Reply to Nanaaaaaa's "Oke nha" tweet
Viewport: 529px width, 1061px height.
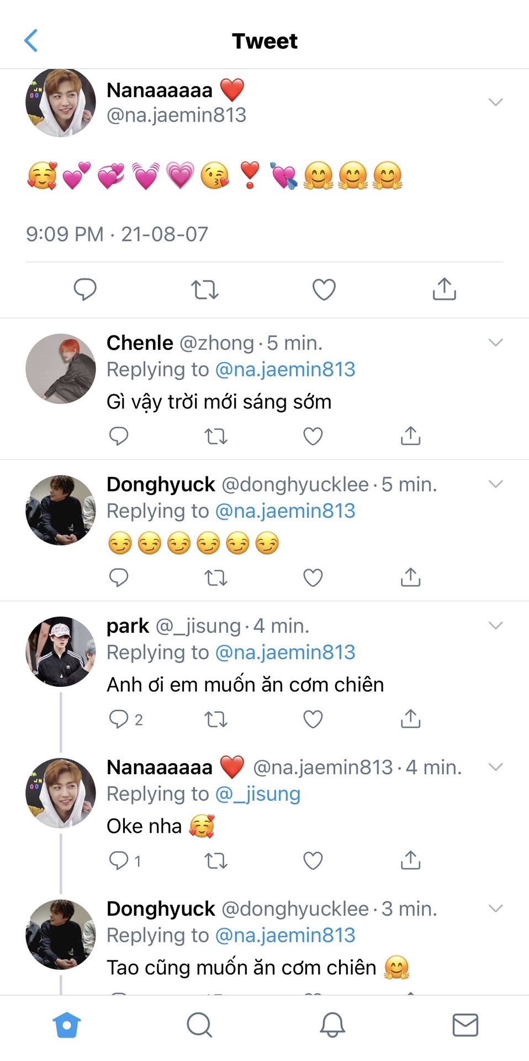tap(119, 860)
